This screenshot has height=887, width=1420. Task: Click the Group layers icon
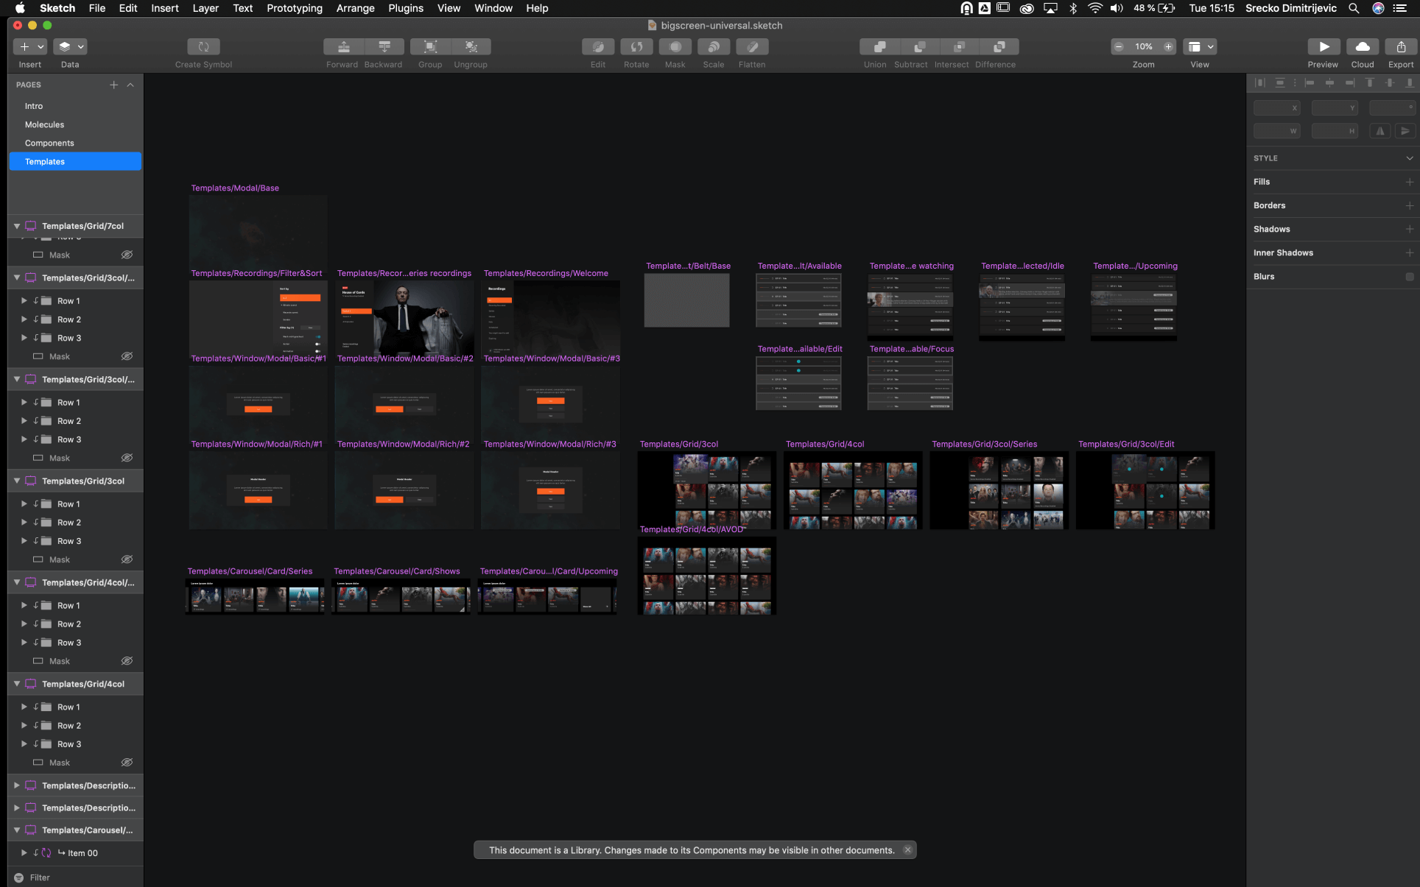click(x=430, y=46)
